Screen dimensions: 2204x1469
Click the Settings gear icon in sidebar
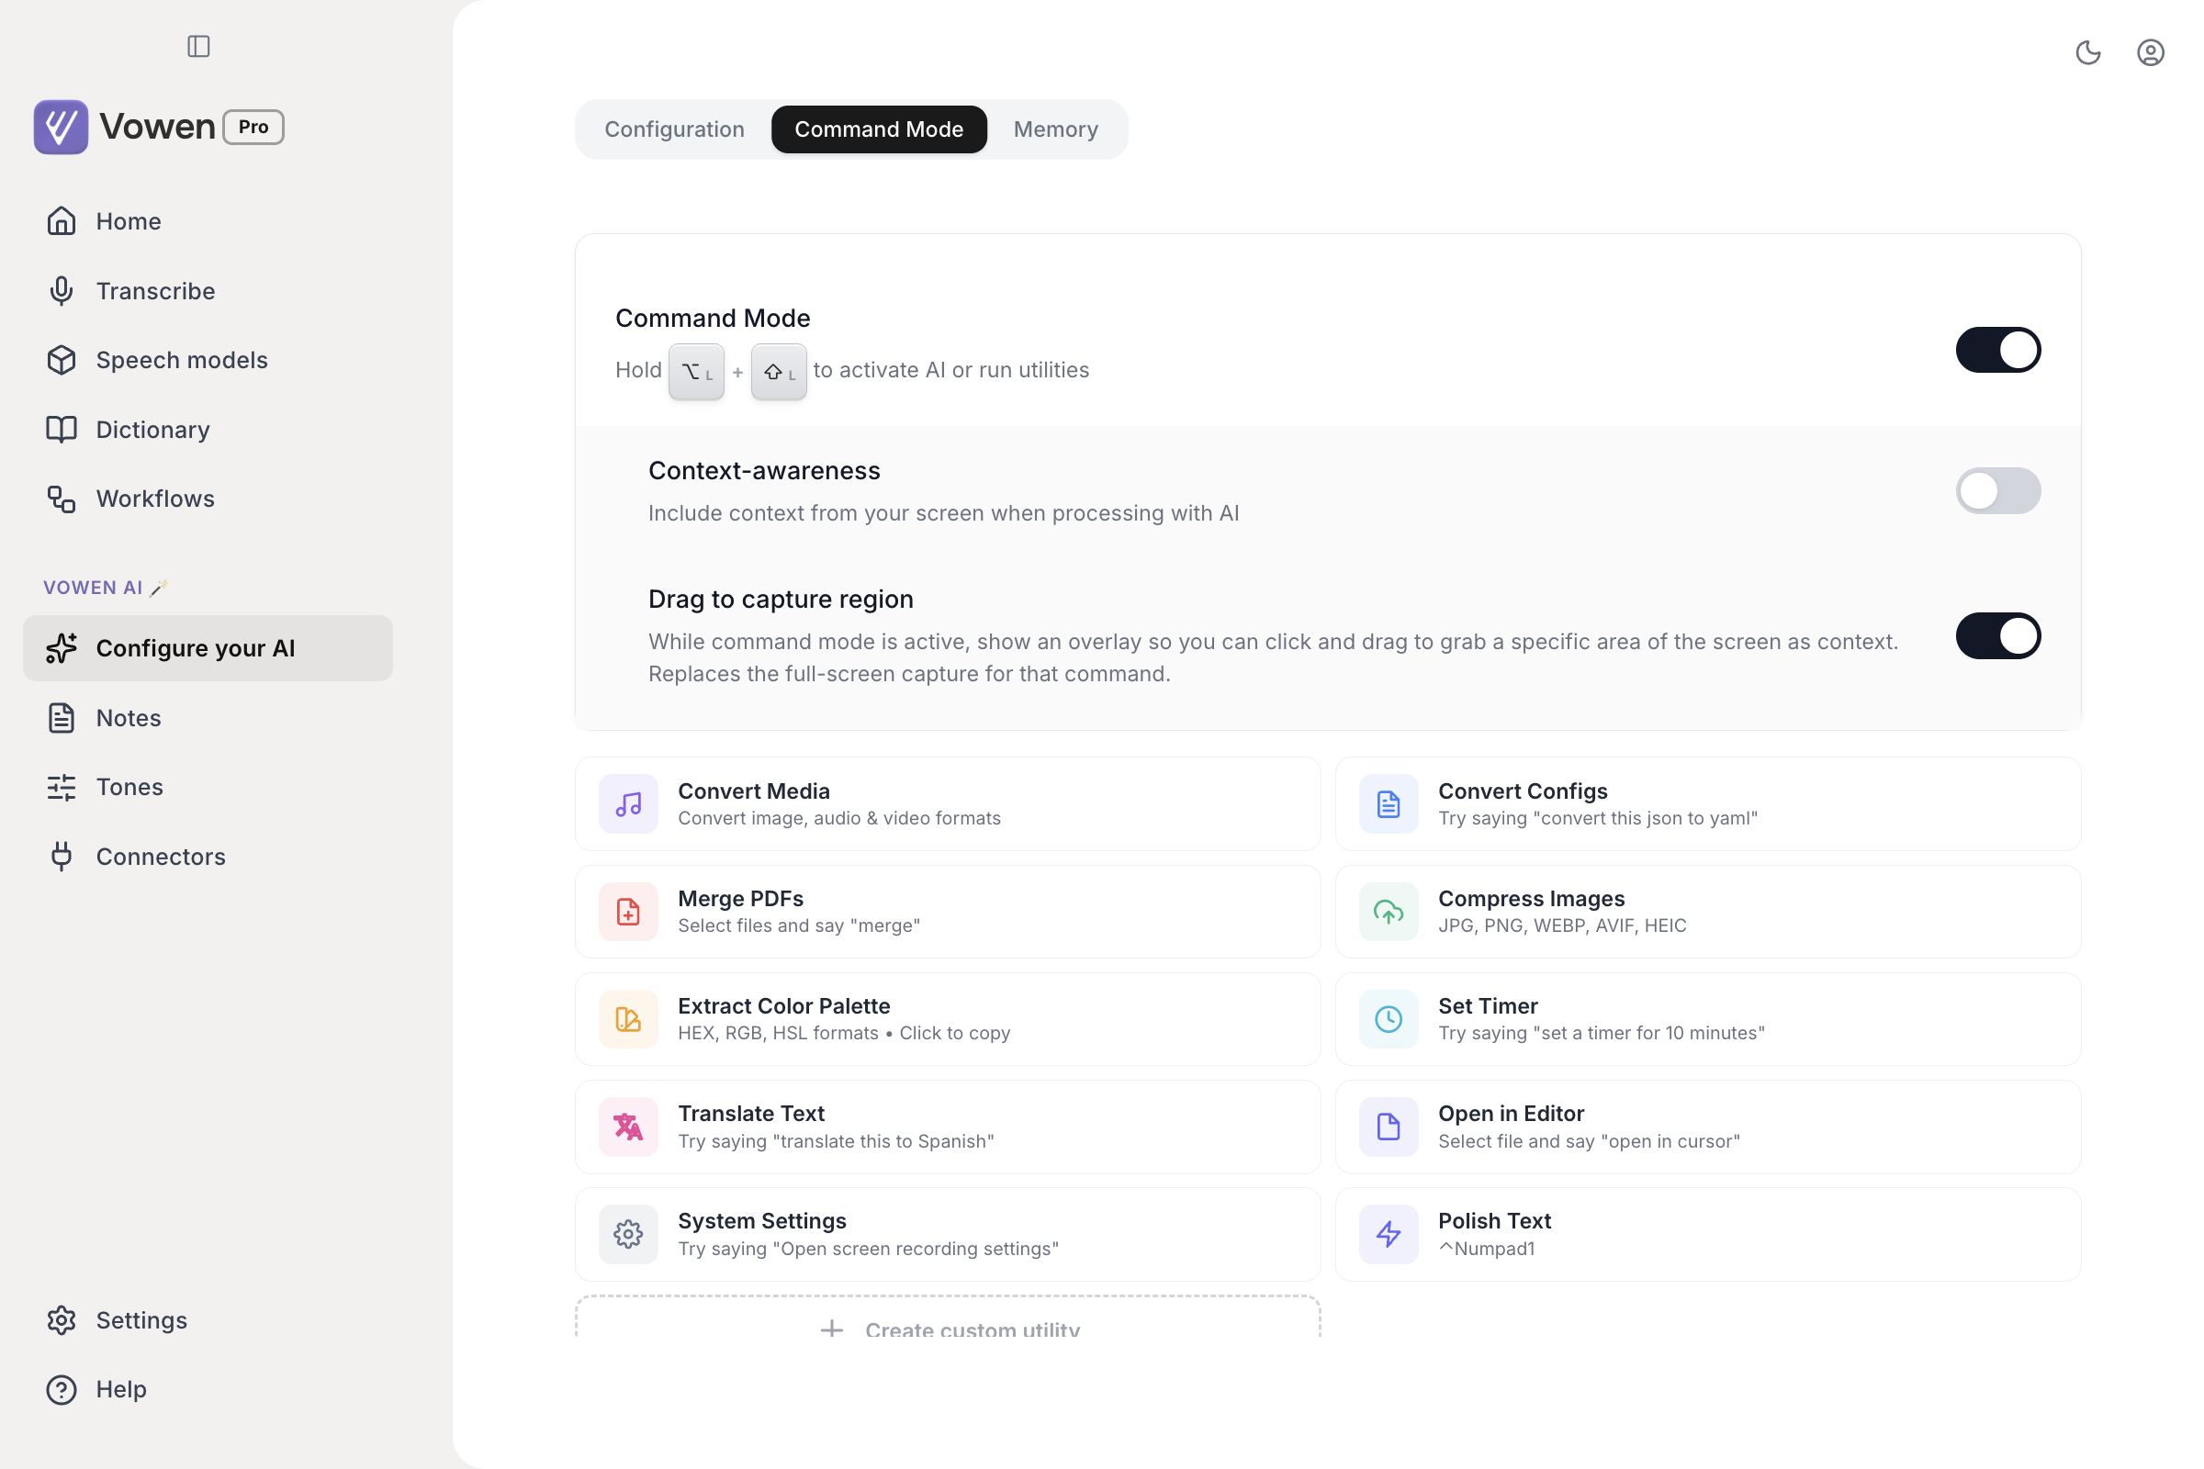(62, 1320)
